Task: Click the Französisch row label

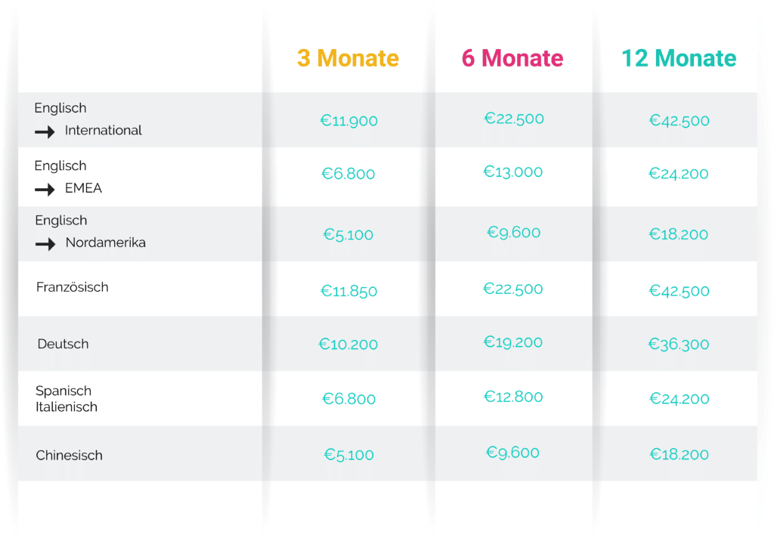Action: [72, 287]
